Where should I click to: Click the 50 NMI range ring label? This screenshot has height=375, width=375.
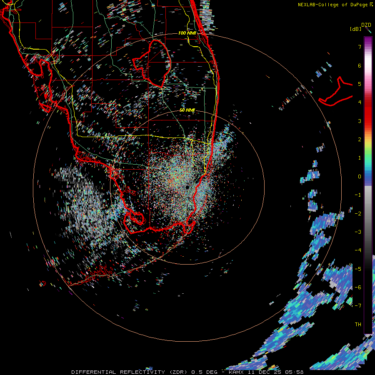click(187, 110)
